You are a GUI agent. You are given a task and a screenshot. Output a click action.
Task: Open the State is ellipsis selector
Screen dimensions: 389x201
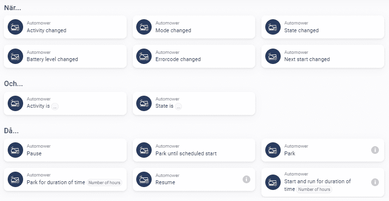[179, 106]
